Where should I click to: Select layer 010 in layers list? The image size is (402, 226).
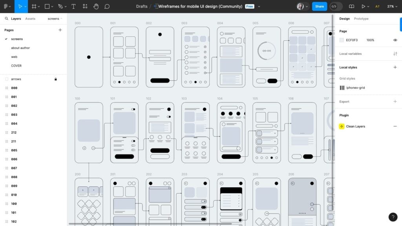tap(14, 195)
